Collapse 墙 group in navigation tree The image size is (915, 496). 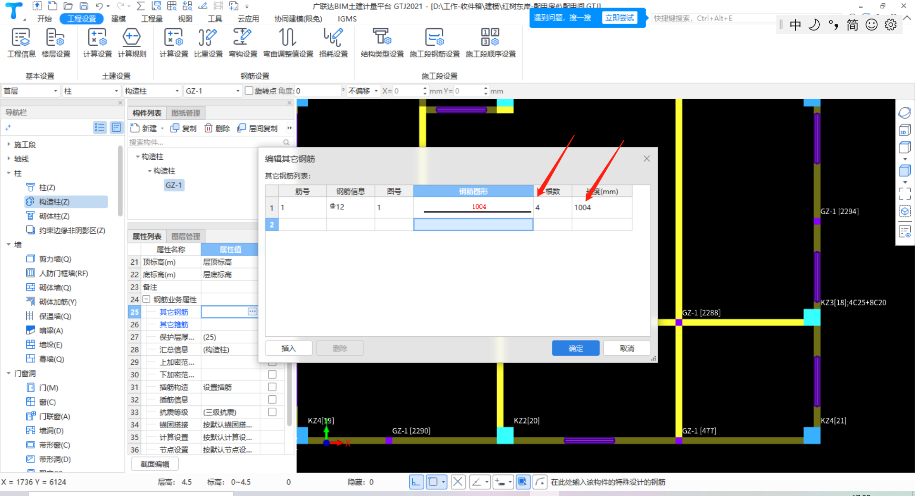[9, 244]
